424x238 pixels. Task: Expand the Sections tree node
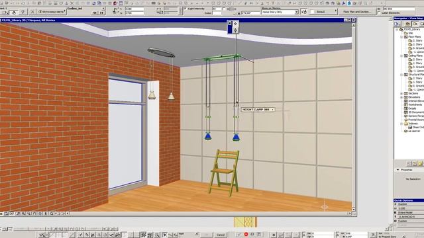[x=401, y=93]
